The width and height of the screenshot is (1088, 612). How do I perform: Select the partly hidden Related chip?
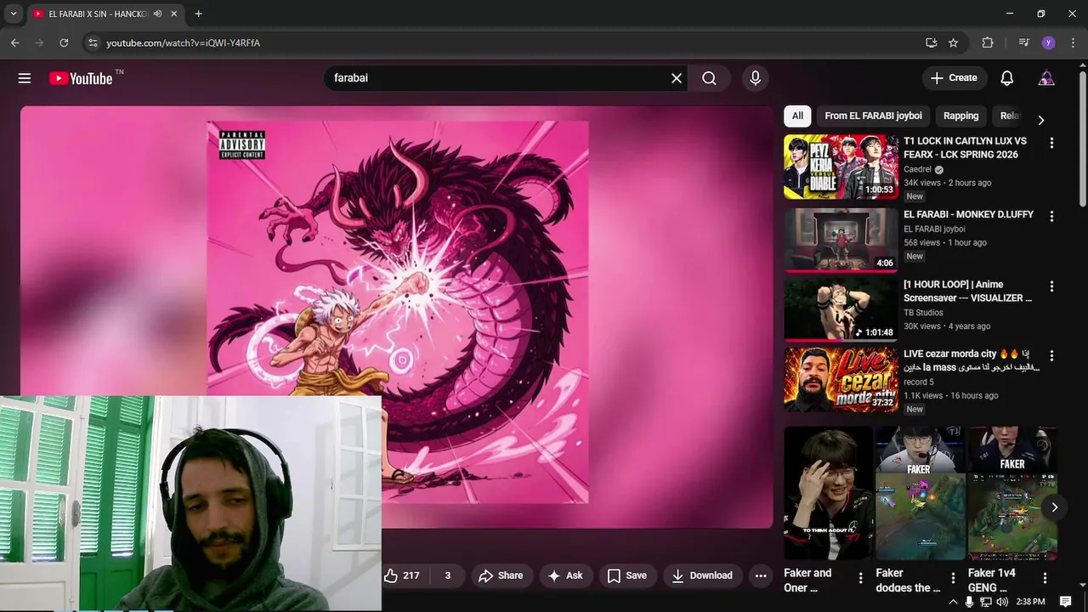coord(1010,116)
